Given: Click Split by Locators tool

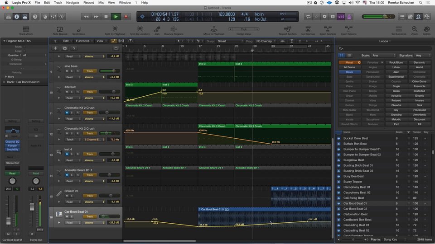Looking at the screenshot, I should coord(140,30).
